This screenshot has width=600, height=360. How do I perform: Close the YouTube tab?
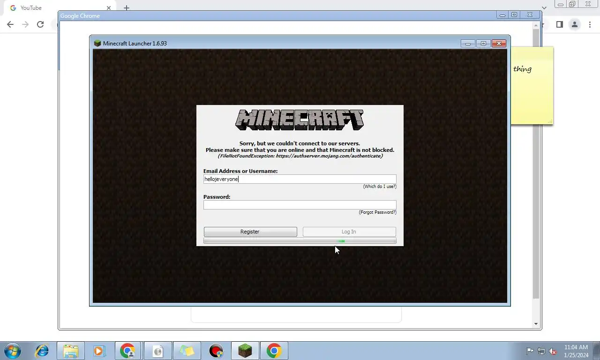tap(109, 8)
